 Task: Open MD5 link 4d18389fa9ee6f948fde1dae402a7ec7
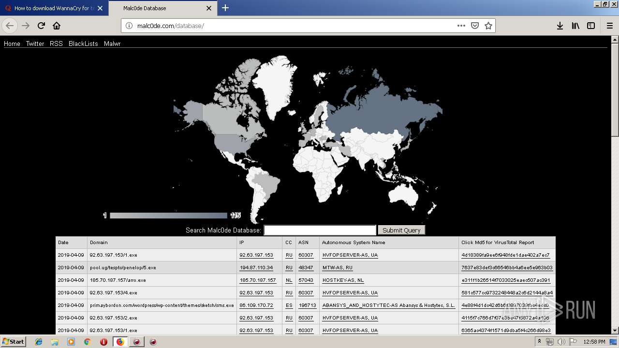(x=505, y=255)
